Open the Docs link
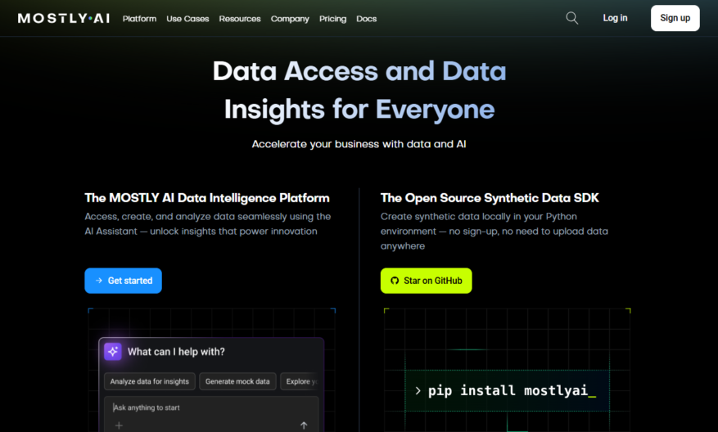718x432 pixels. (366, 19)
